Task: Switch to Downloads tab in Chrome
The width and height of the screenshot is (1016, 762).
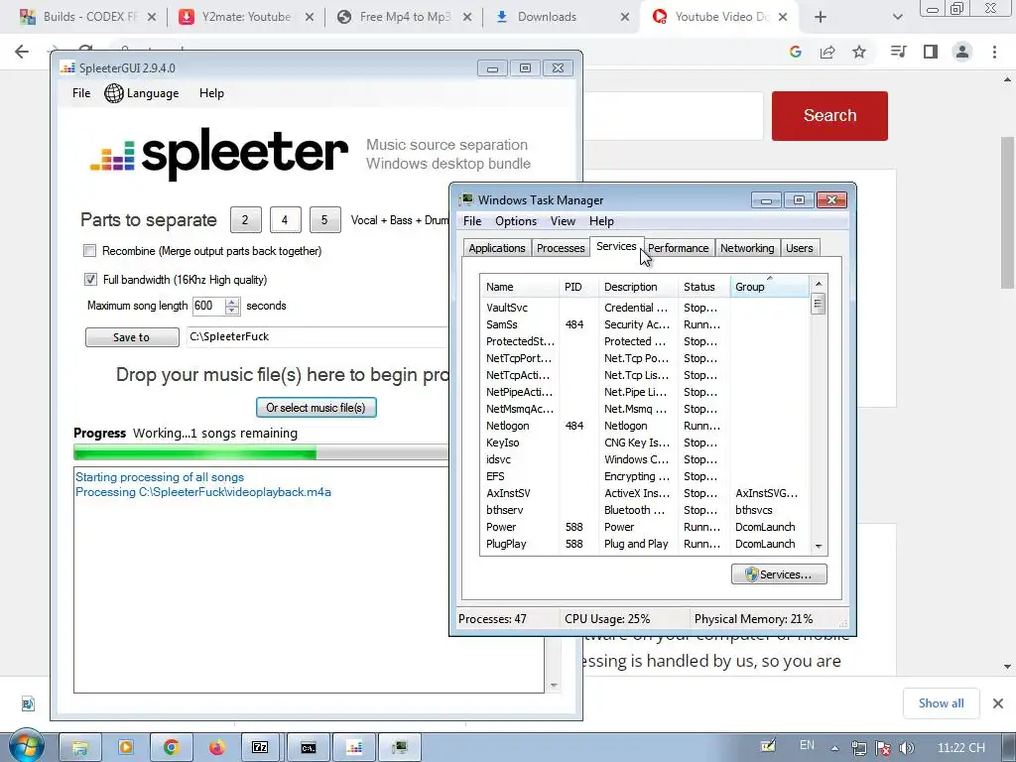Action: (563, 17)
